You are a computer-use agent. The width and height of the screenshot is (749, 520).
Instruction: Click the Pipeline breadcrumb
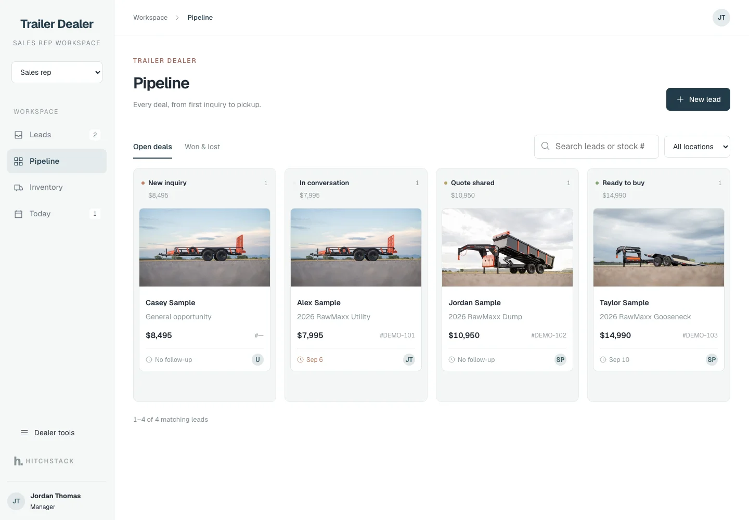pyautogui.click(x=200, y=18)
